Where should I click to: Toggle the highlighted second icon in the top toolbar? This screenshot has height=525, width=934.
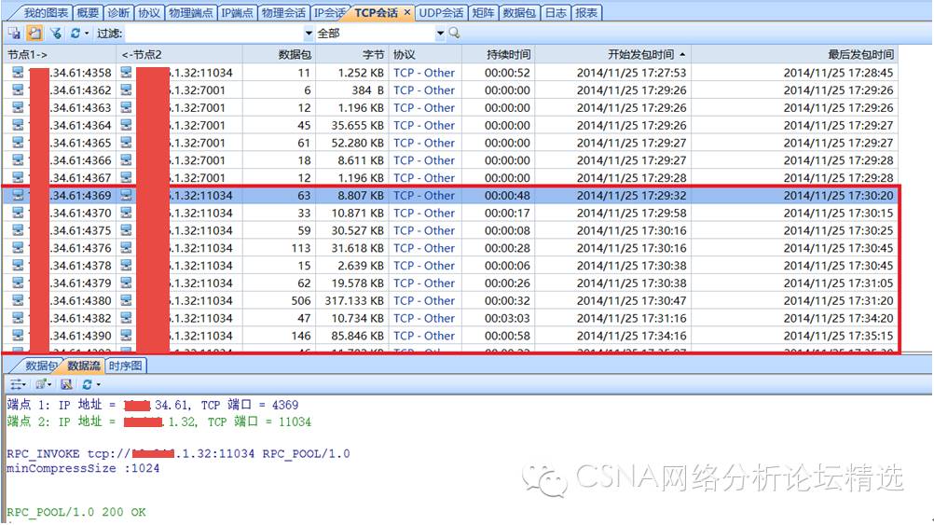point(34,33)
